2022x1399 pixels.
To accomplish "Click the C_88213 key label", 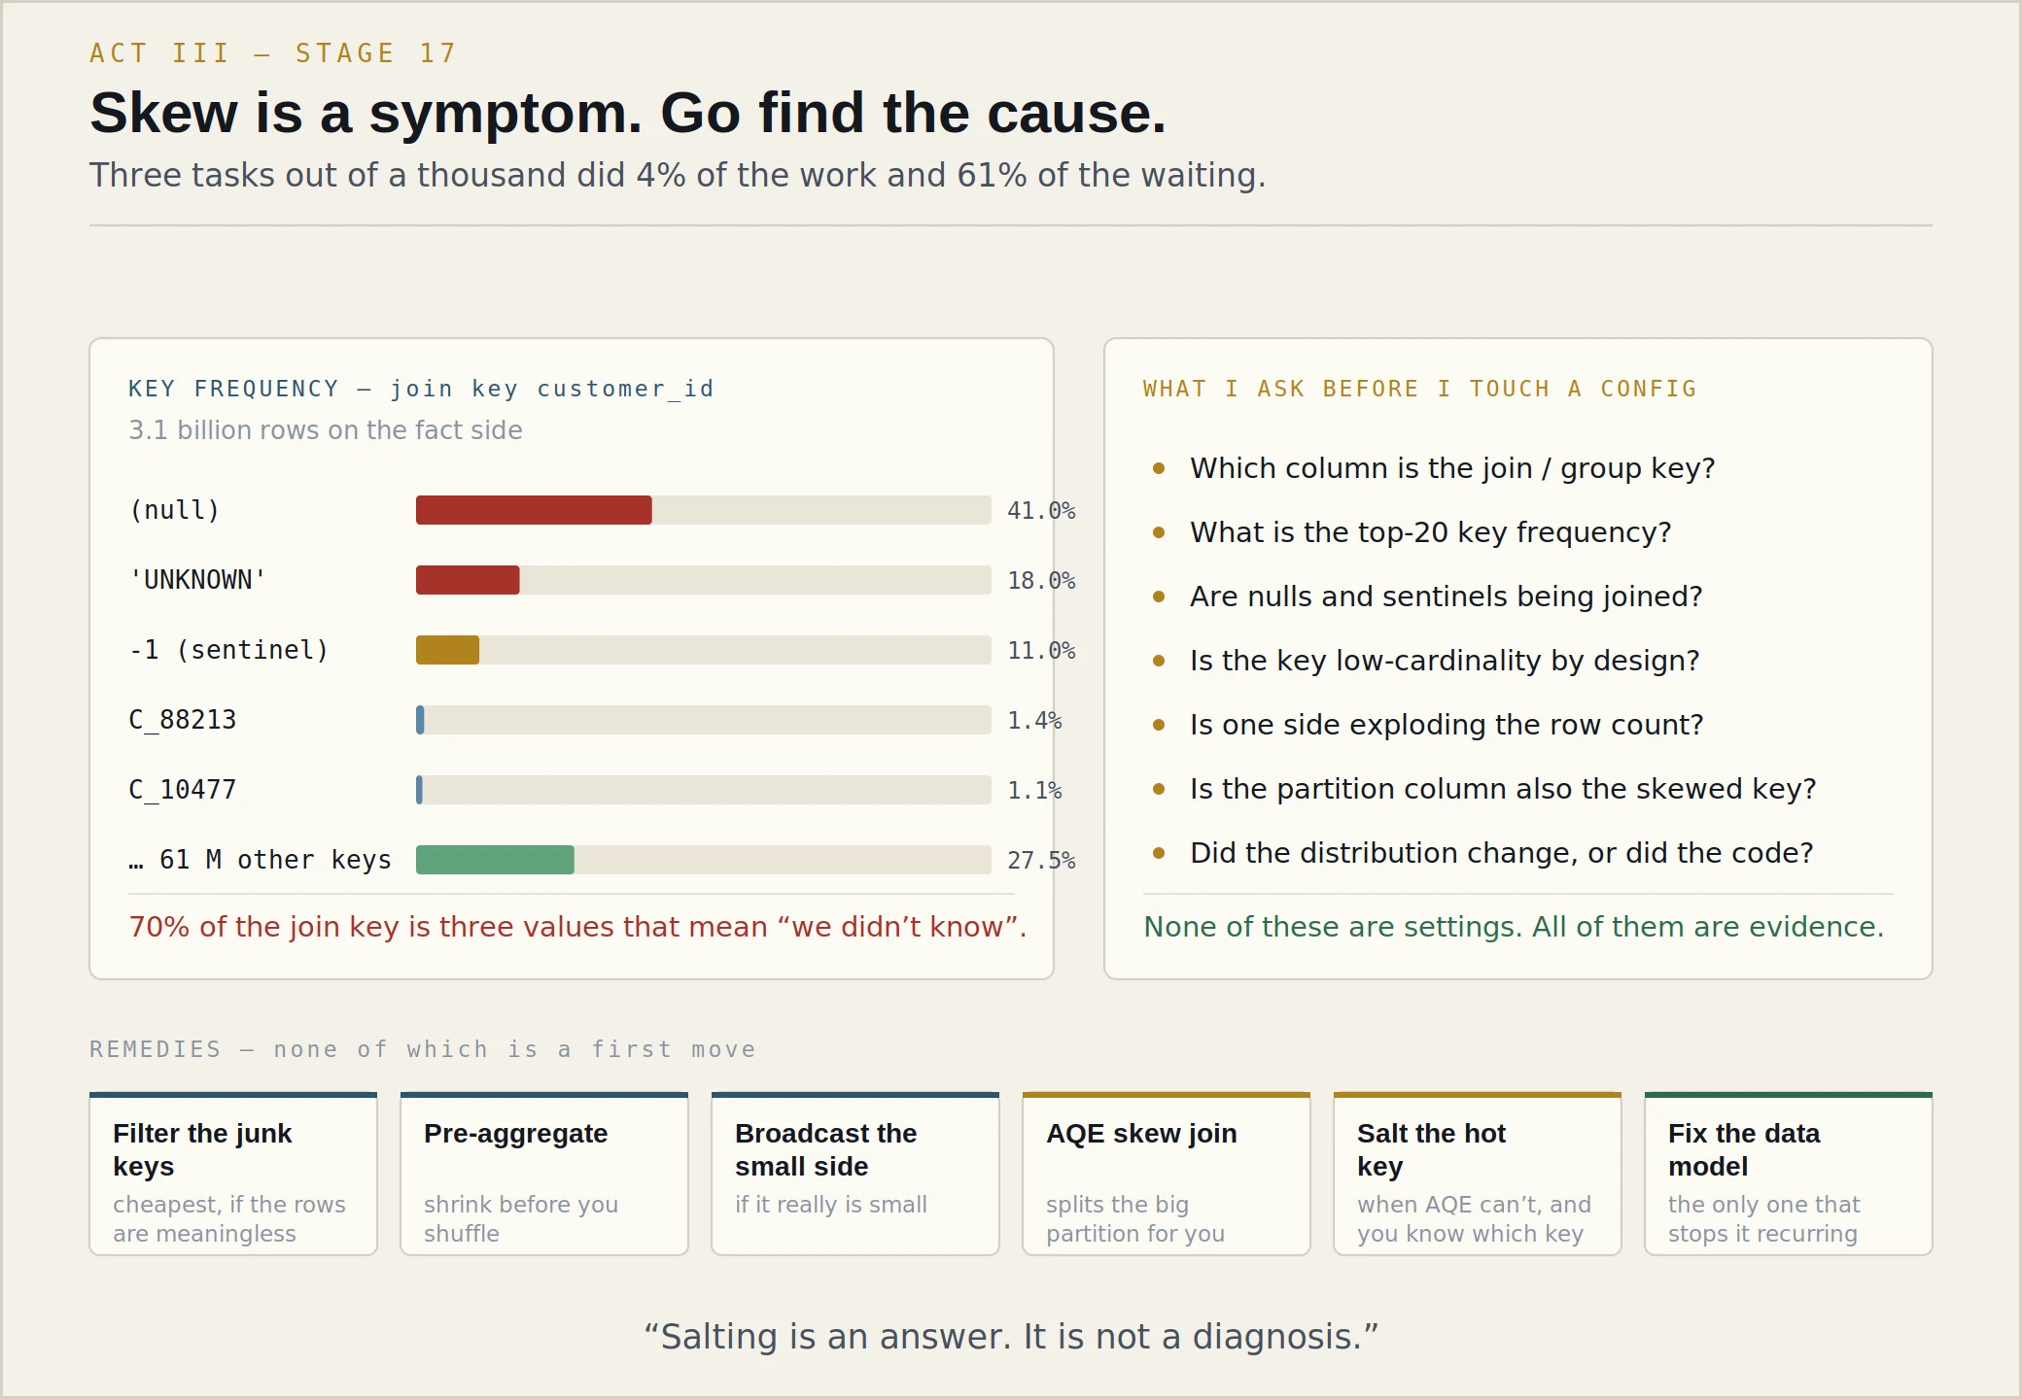I will (x=183, y=720).
